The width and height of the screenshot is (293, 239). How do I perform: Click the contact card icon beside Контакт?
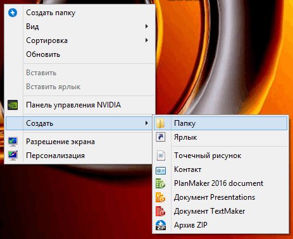tap(161, 170)
